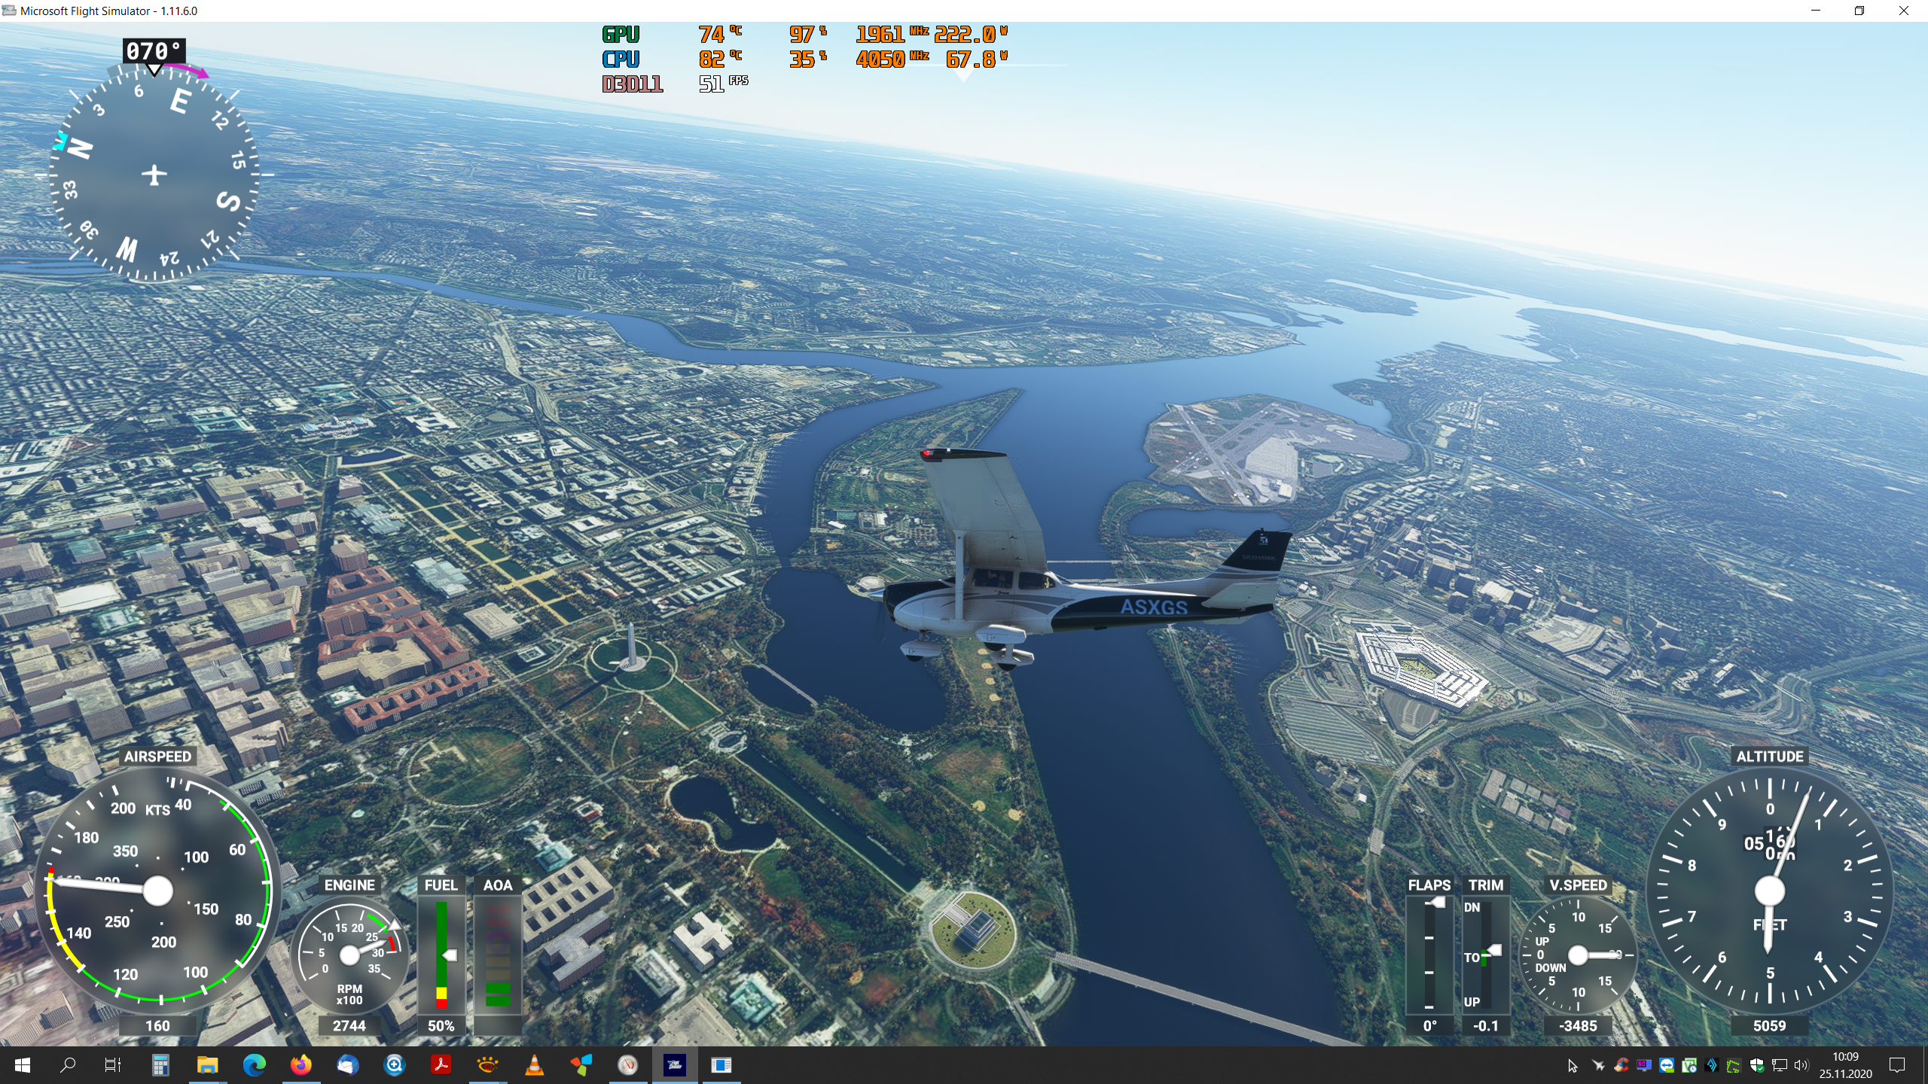Open the Windows Start menu
Image resolution: width=1928 pixels, height=1084 pixels.
point(23,1065)
